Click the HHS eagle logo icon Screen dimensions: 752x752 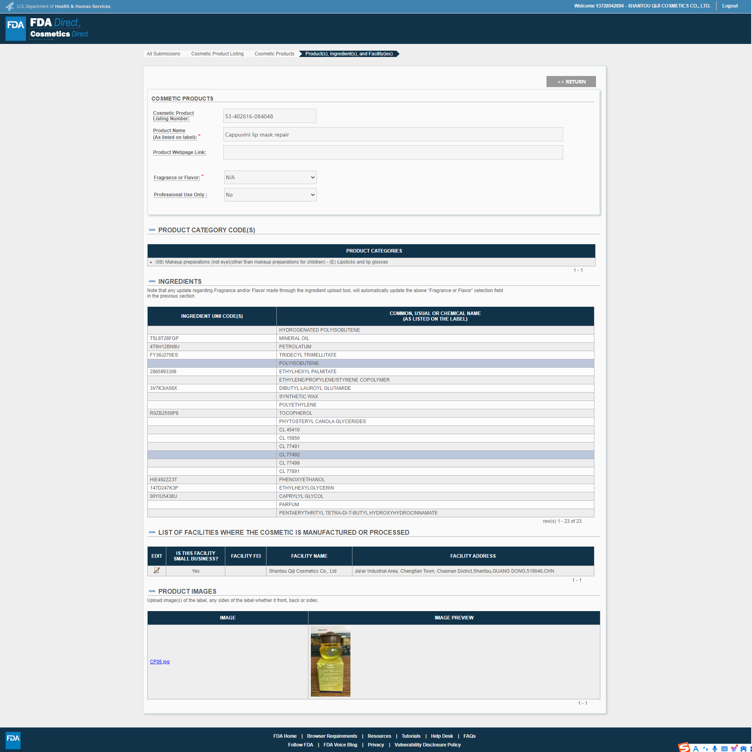tap(10, 6)
